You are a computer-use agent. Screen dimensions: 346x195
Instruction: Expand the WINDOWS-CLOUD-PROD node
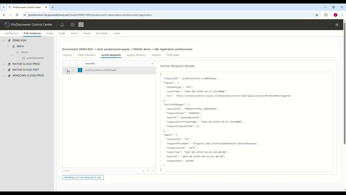point(4,76)
